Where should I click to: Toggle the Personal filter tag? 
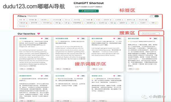point(23,26)
